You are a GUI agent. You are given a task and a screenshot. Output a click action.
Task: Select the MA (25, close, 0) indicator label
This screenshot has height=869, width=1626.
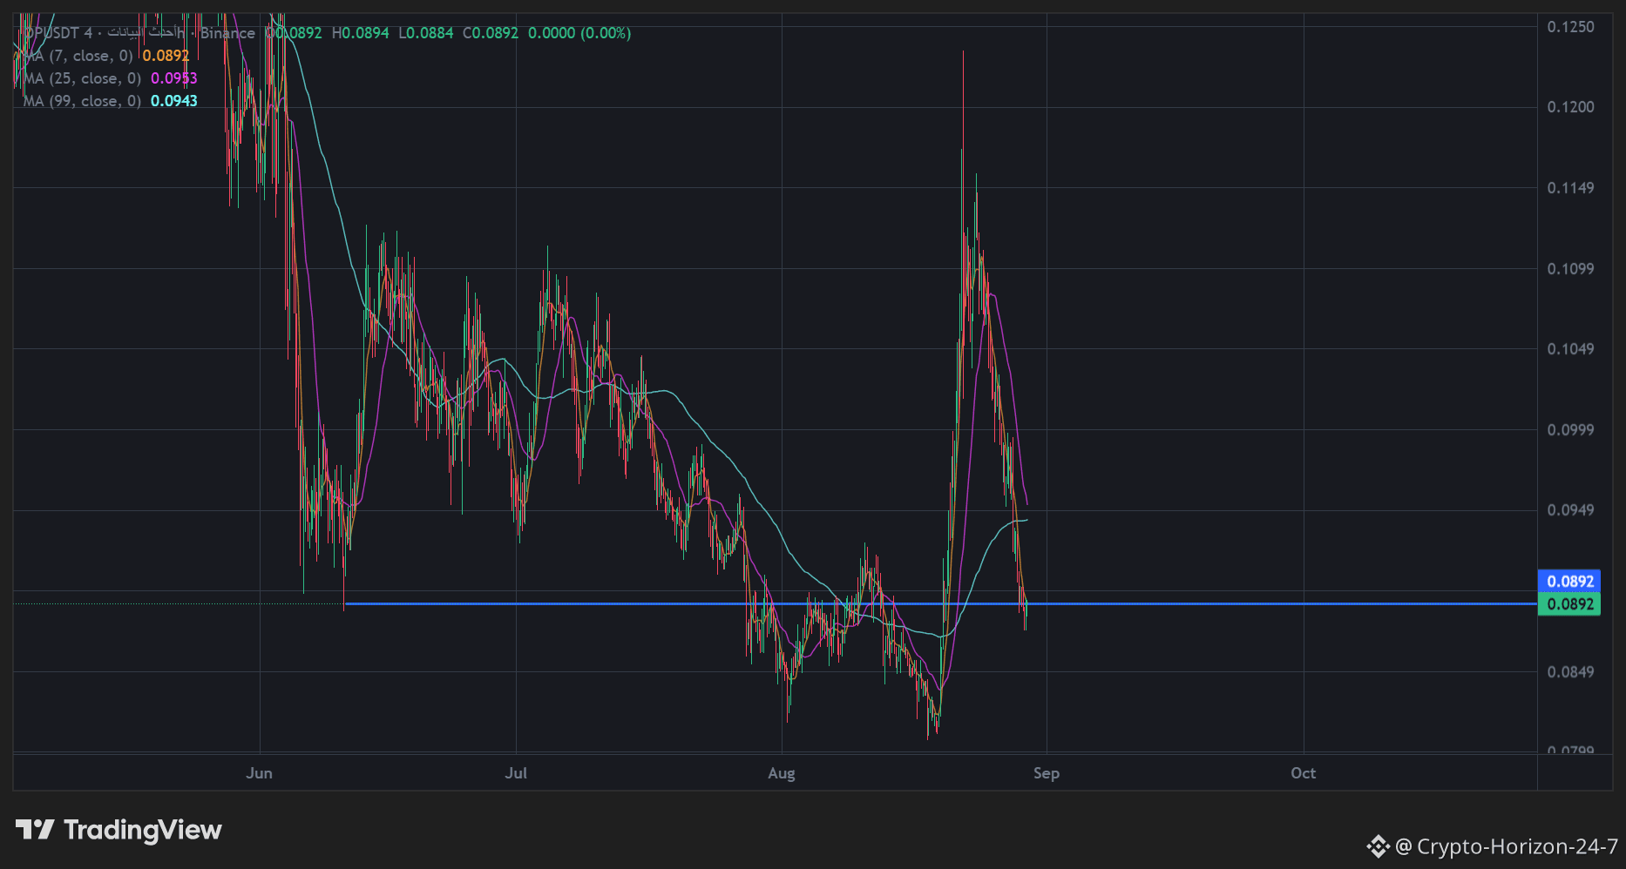(x=82, y=78)
